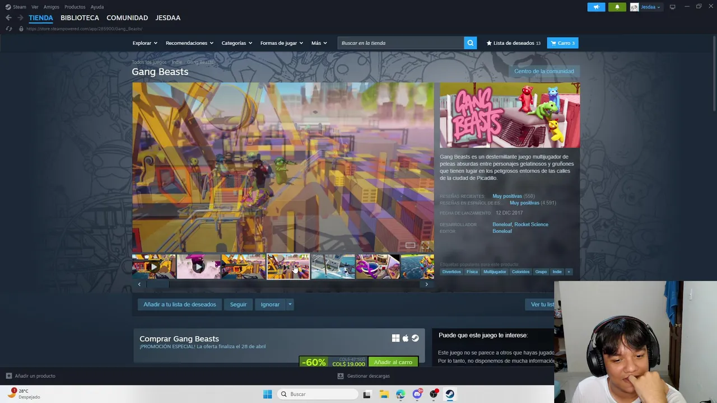Click the Big Picture mode monitor icon

pyautogui.click(x=672, y=7)
